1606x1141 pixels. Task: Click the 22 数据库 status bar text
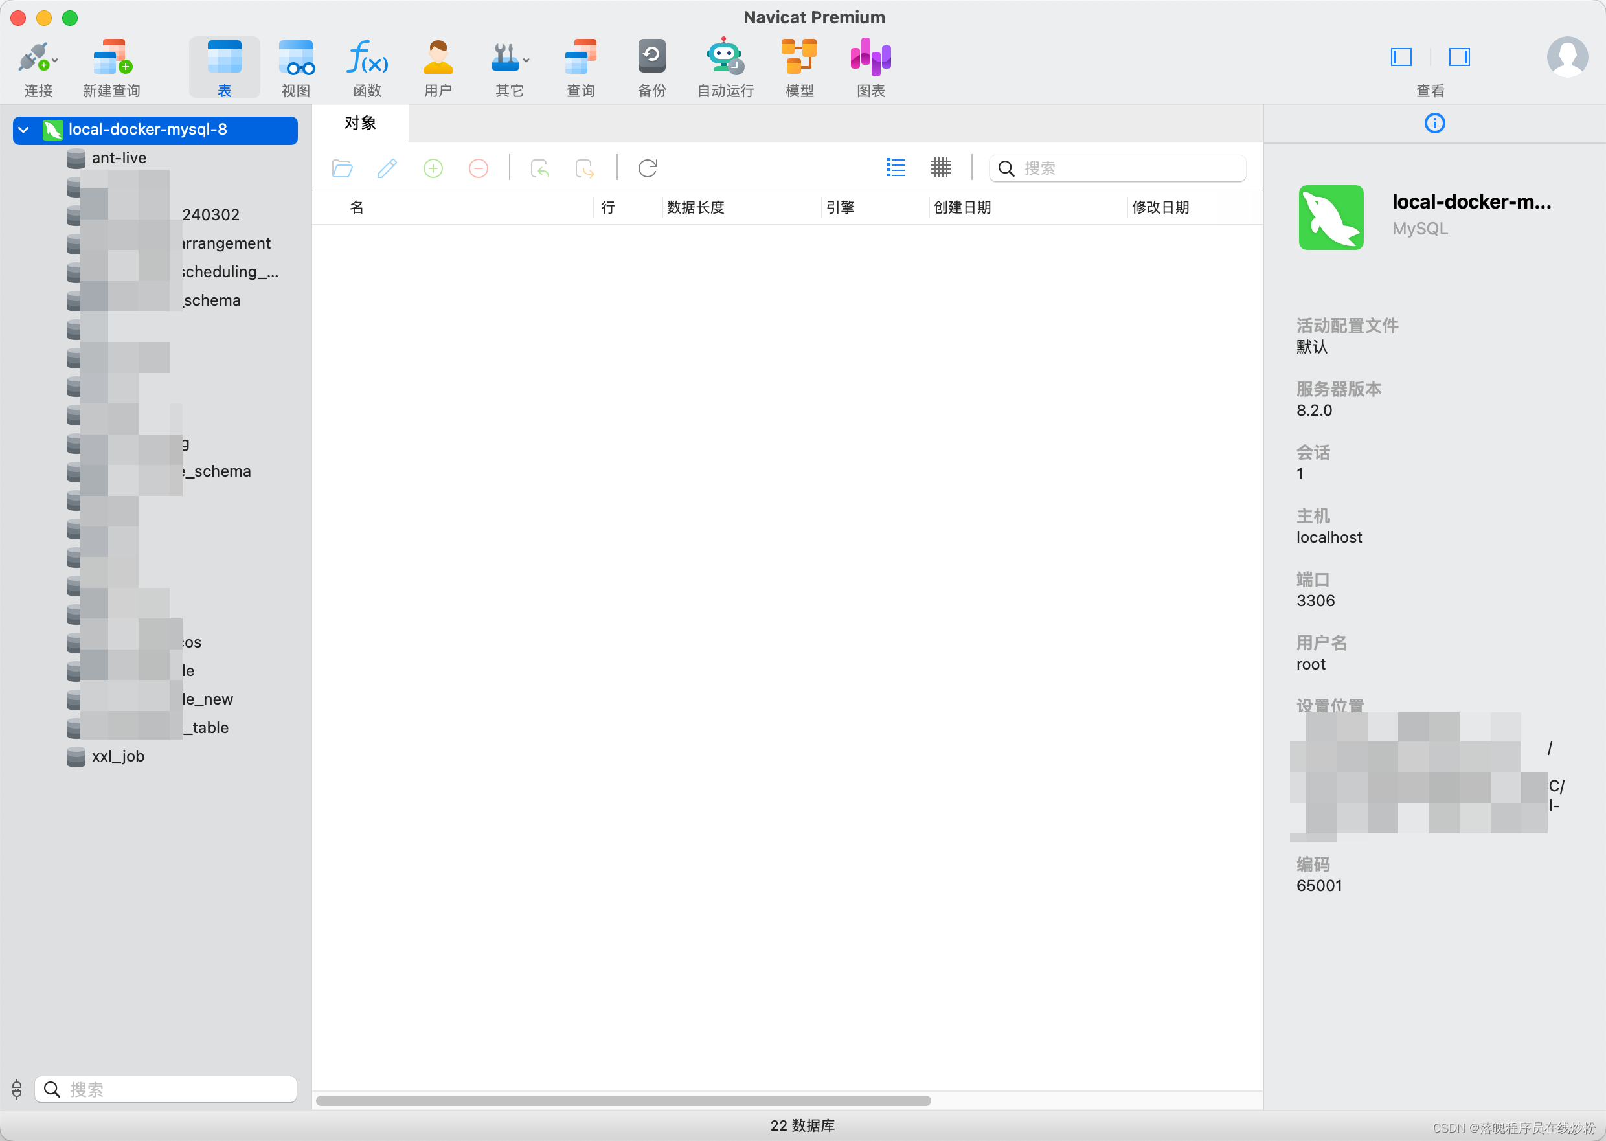click(802, 1125)
